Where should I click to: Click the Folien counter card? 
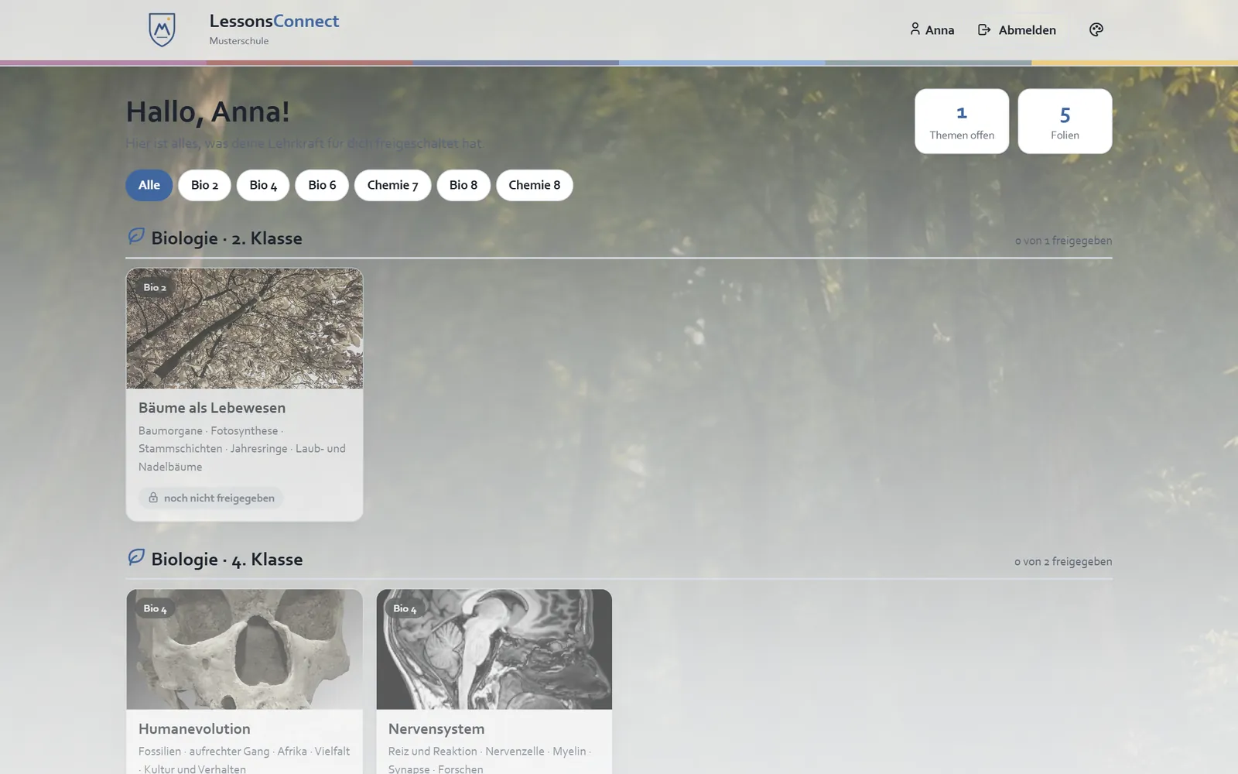[x=1065, y=121]
